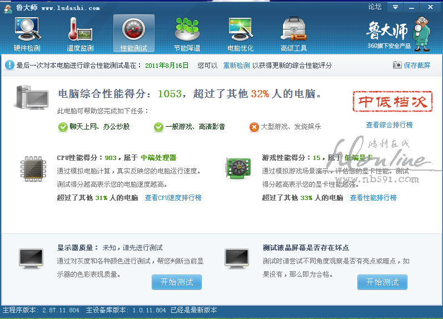Image resolution: width=443 pixels, height=319 pixels.
Task: Click the 鲁大师 mascot logo at top right
Action: coord(421,34)
